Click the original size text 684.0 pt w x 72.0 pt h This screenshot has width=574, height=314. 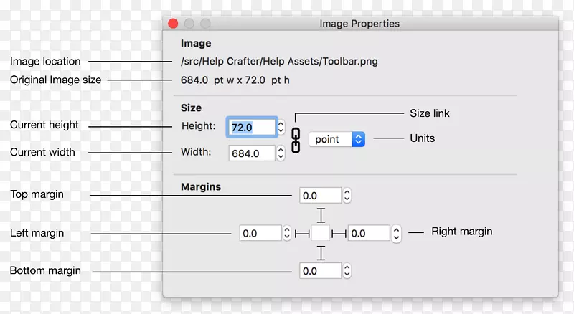click(x=235, y=80)
